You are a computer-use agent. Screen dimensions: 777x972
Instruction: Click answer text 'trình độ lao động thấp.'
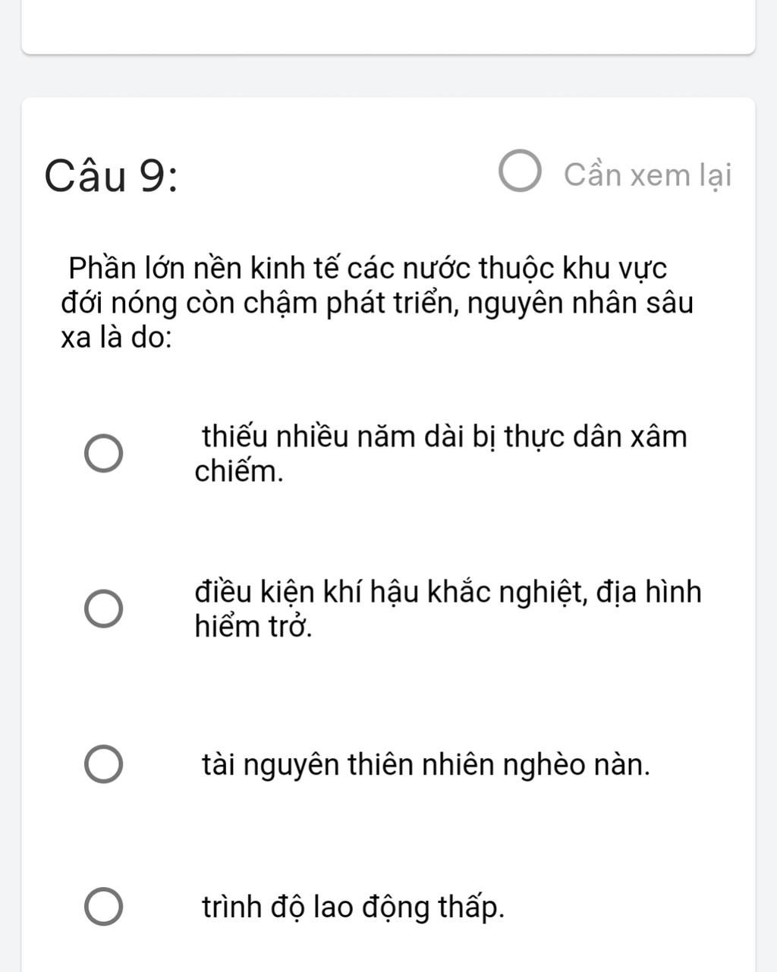coord(354,907)
